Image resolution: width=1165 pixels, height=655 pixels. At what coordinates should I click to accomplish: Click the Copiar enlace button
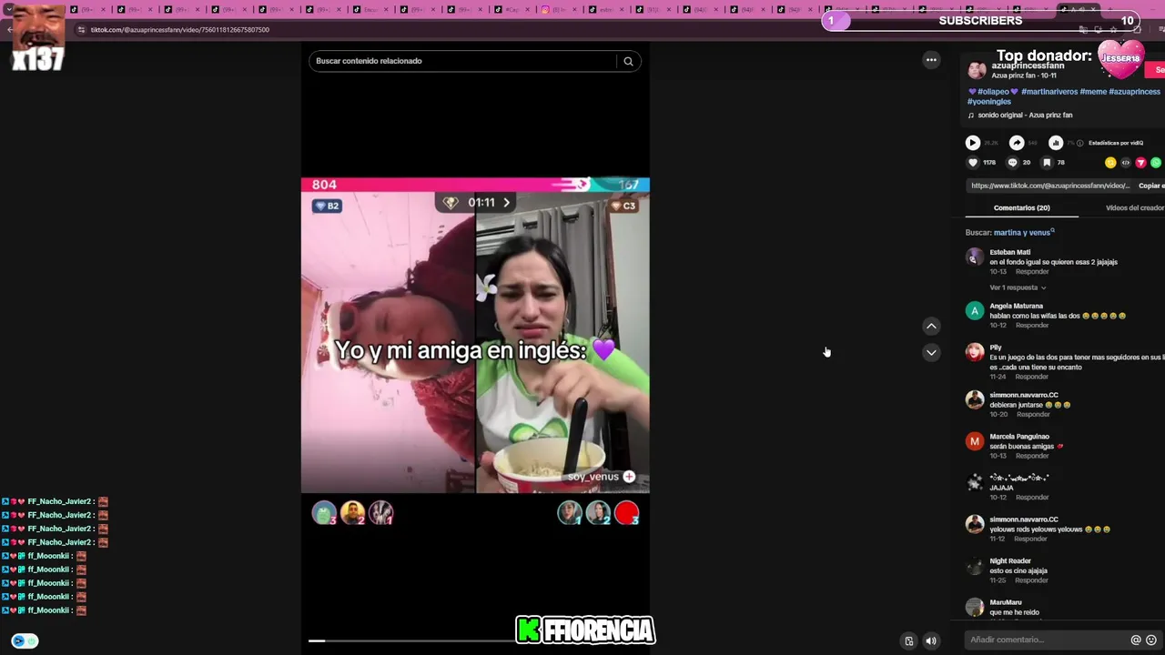(x=1151, y=186)
